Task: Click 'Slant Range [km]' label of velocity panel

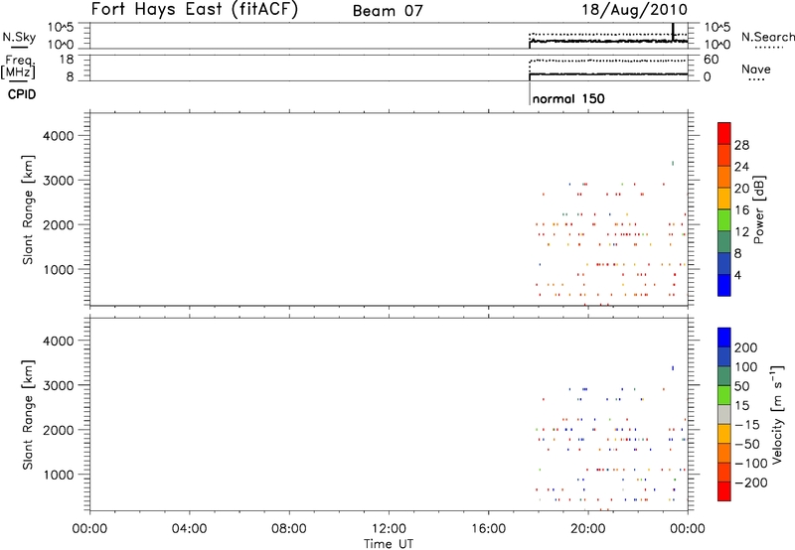Action: pos(28,415)
